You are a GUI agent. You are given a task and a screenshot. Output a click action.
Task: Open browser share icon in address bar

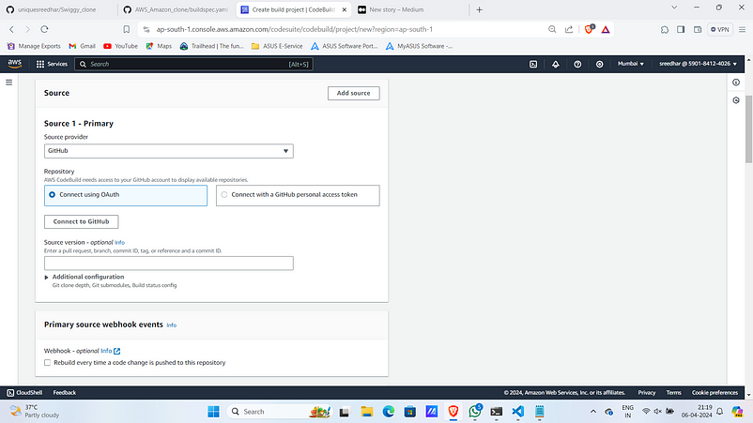(569, 29)
